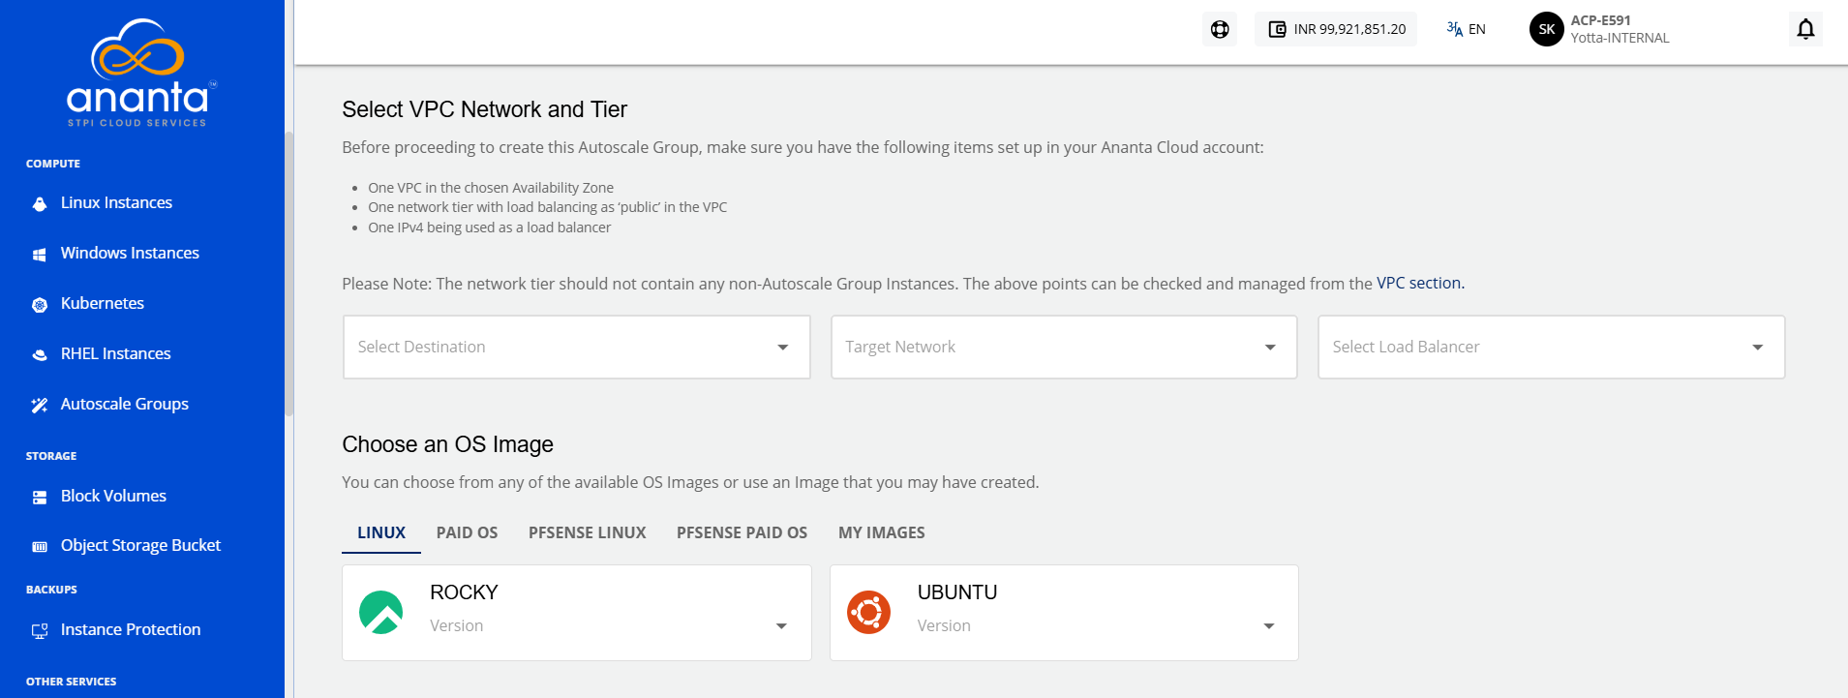The image size is (1848, 698).
Task: Select the PFSENSE LINUX tab
Action: 588,532
